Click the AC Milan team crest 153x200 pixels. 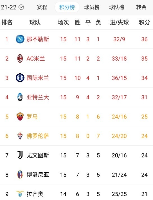coord(20,58)
